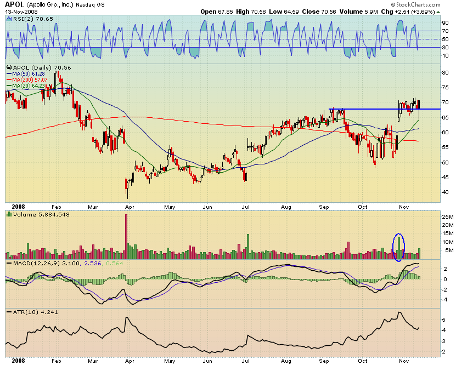
Task: Click the candlestick icon beside APOL (Daily)
Action: tap(9, 67)
